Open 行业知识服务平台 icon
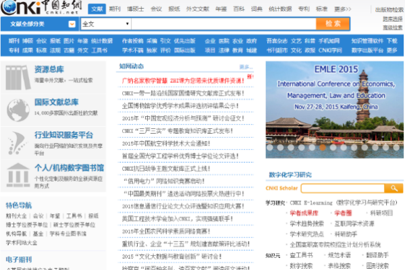This screenshot has height=270, width=405. pos(17,143)
